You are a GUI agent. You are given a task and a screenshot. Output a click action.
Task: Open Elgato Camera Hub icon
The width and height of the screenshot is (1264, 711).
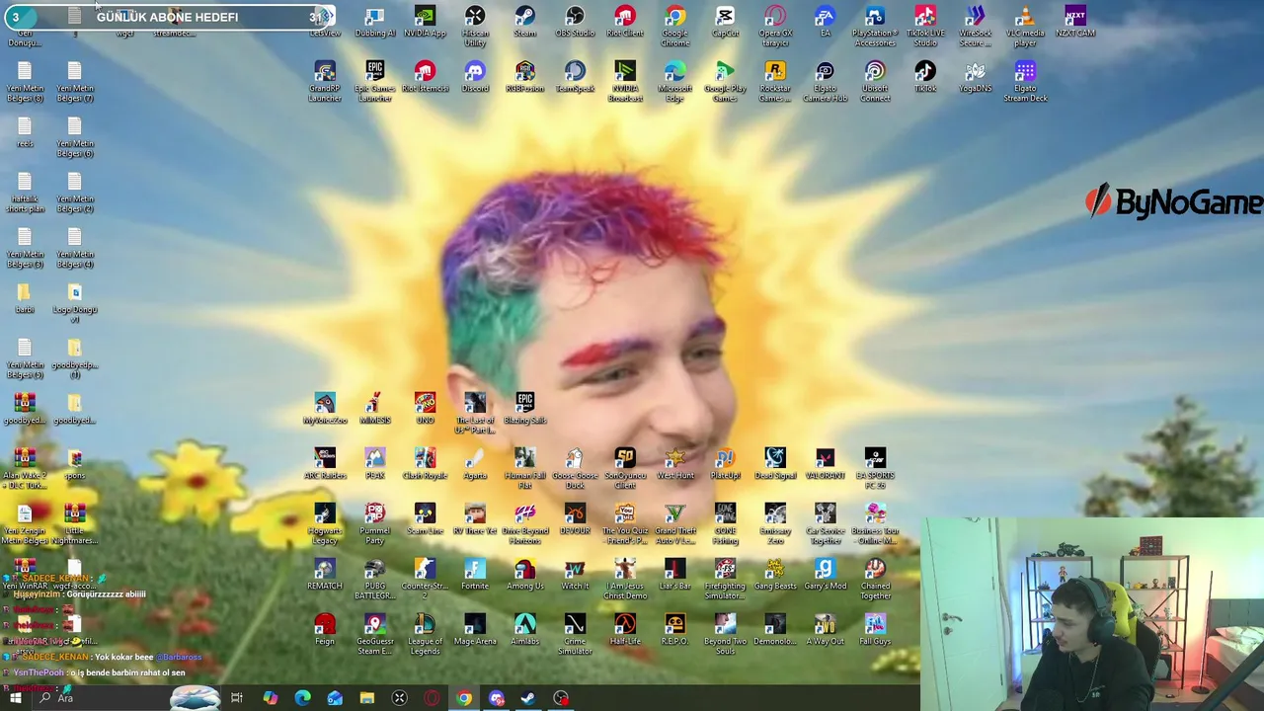click(825, 82)
